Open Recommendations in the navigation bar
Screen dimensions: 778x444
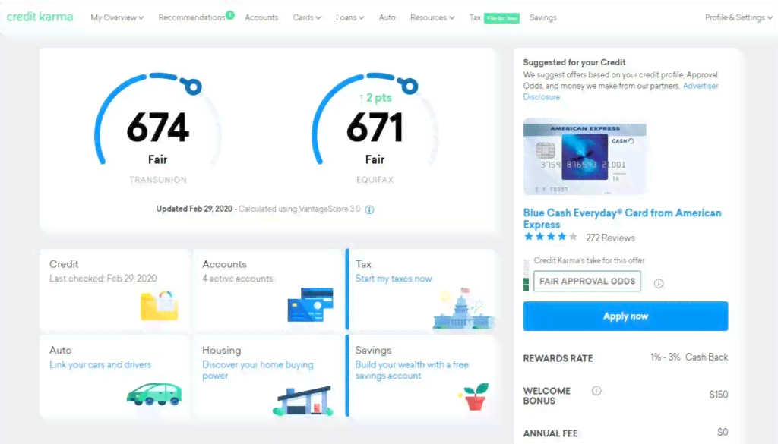coord(191,18)
